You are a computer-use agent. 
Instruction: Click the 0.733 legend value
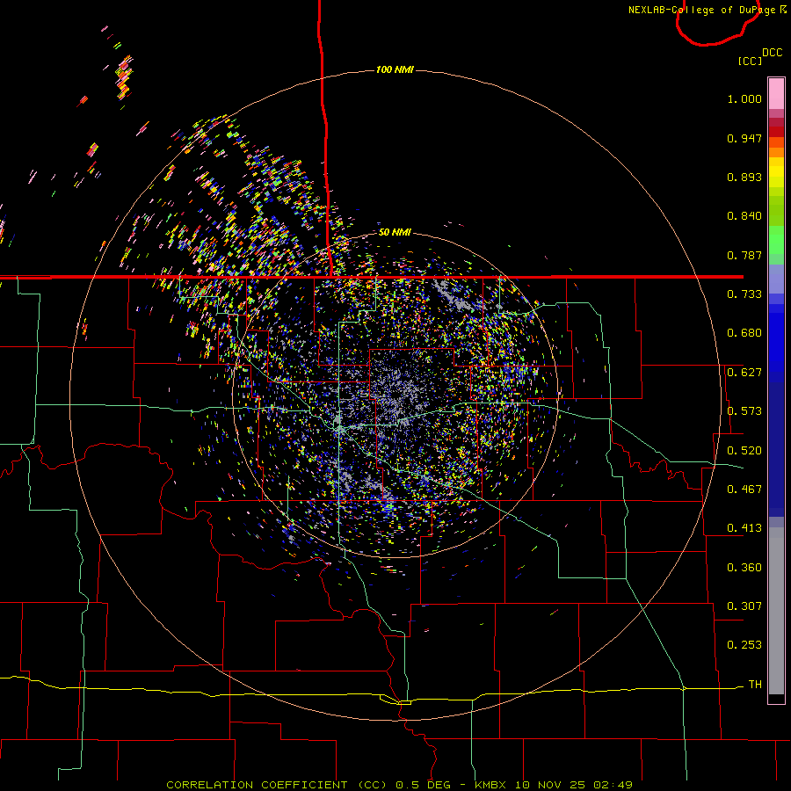(x=744, y=294)
